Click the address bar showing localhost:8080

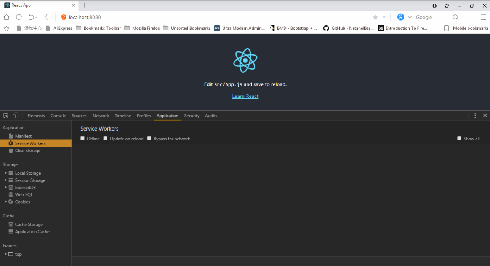point(213,17)
